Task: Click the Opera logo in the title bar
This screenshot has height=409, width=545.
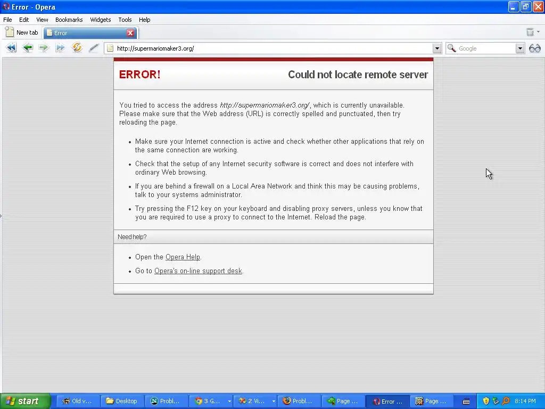Action: [x=6, y=6]
